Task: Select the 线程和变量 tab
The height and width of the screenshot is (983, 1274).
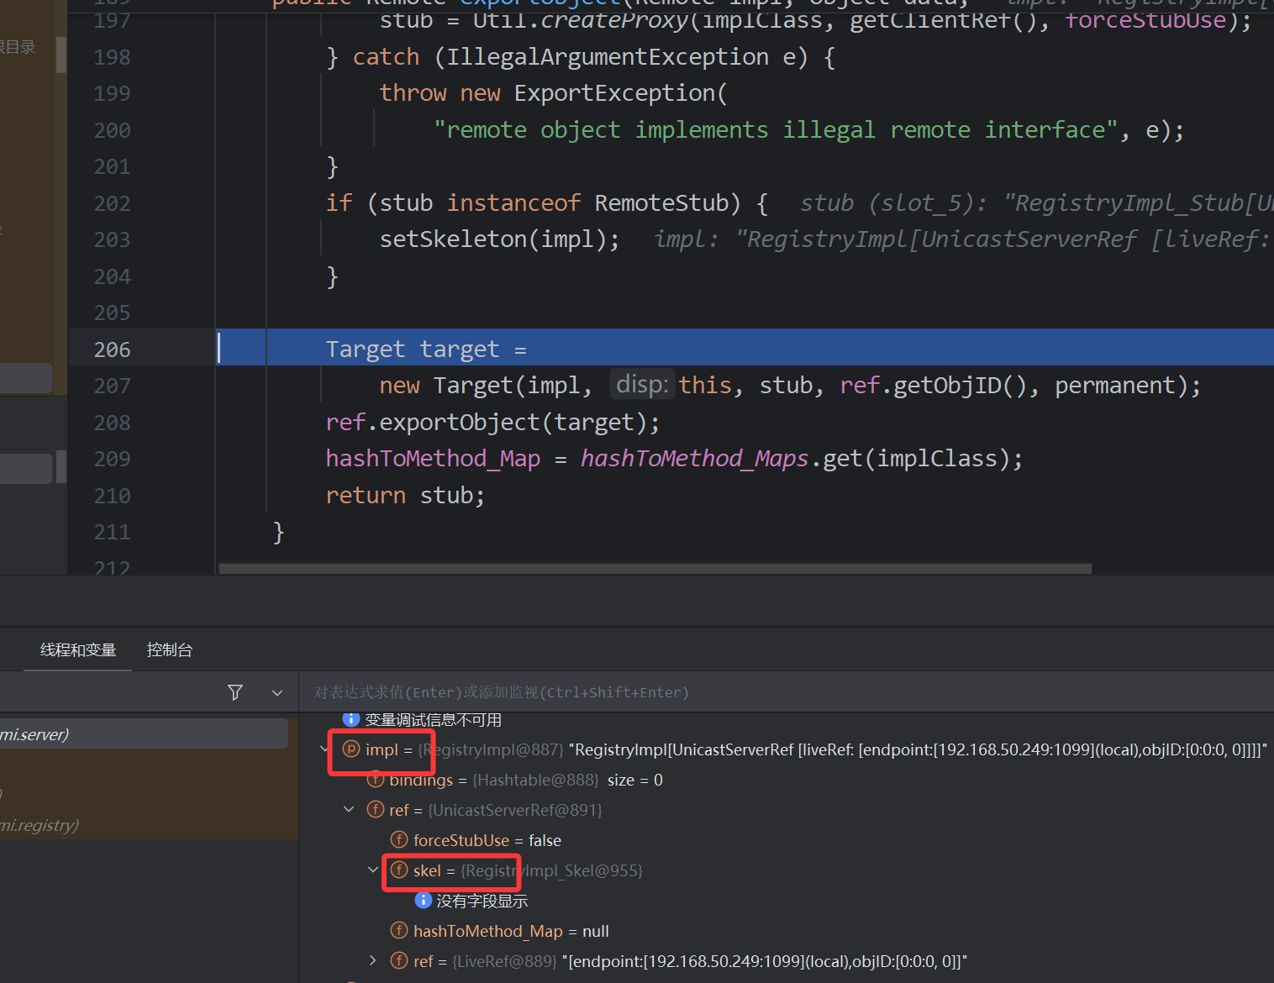Action: click(78, 649)
